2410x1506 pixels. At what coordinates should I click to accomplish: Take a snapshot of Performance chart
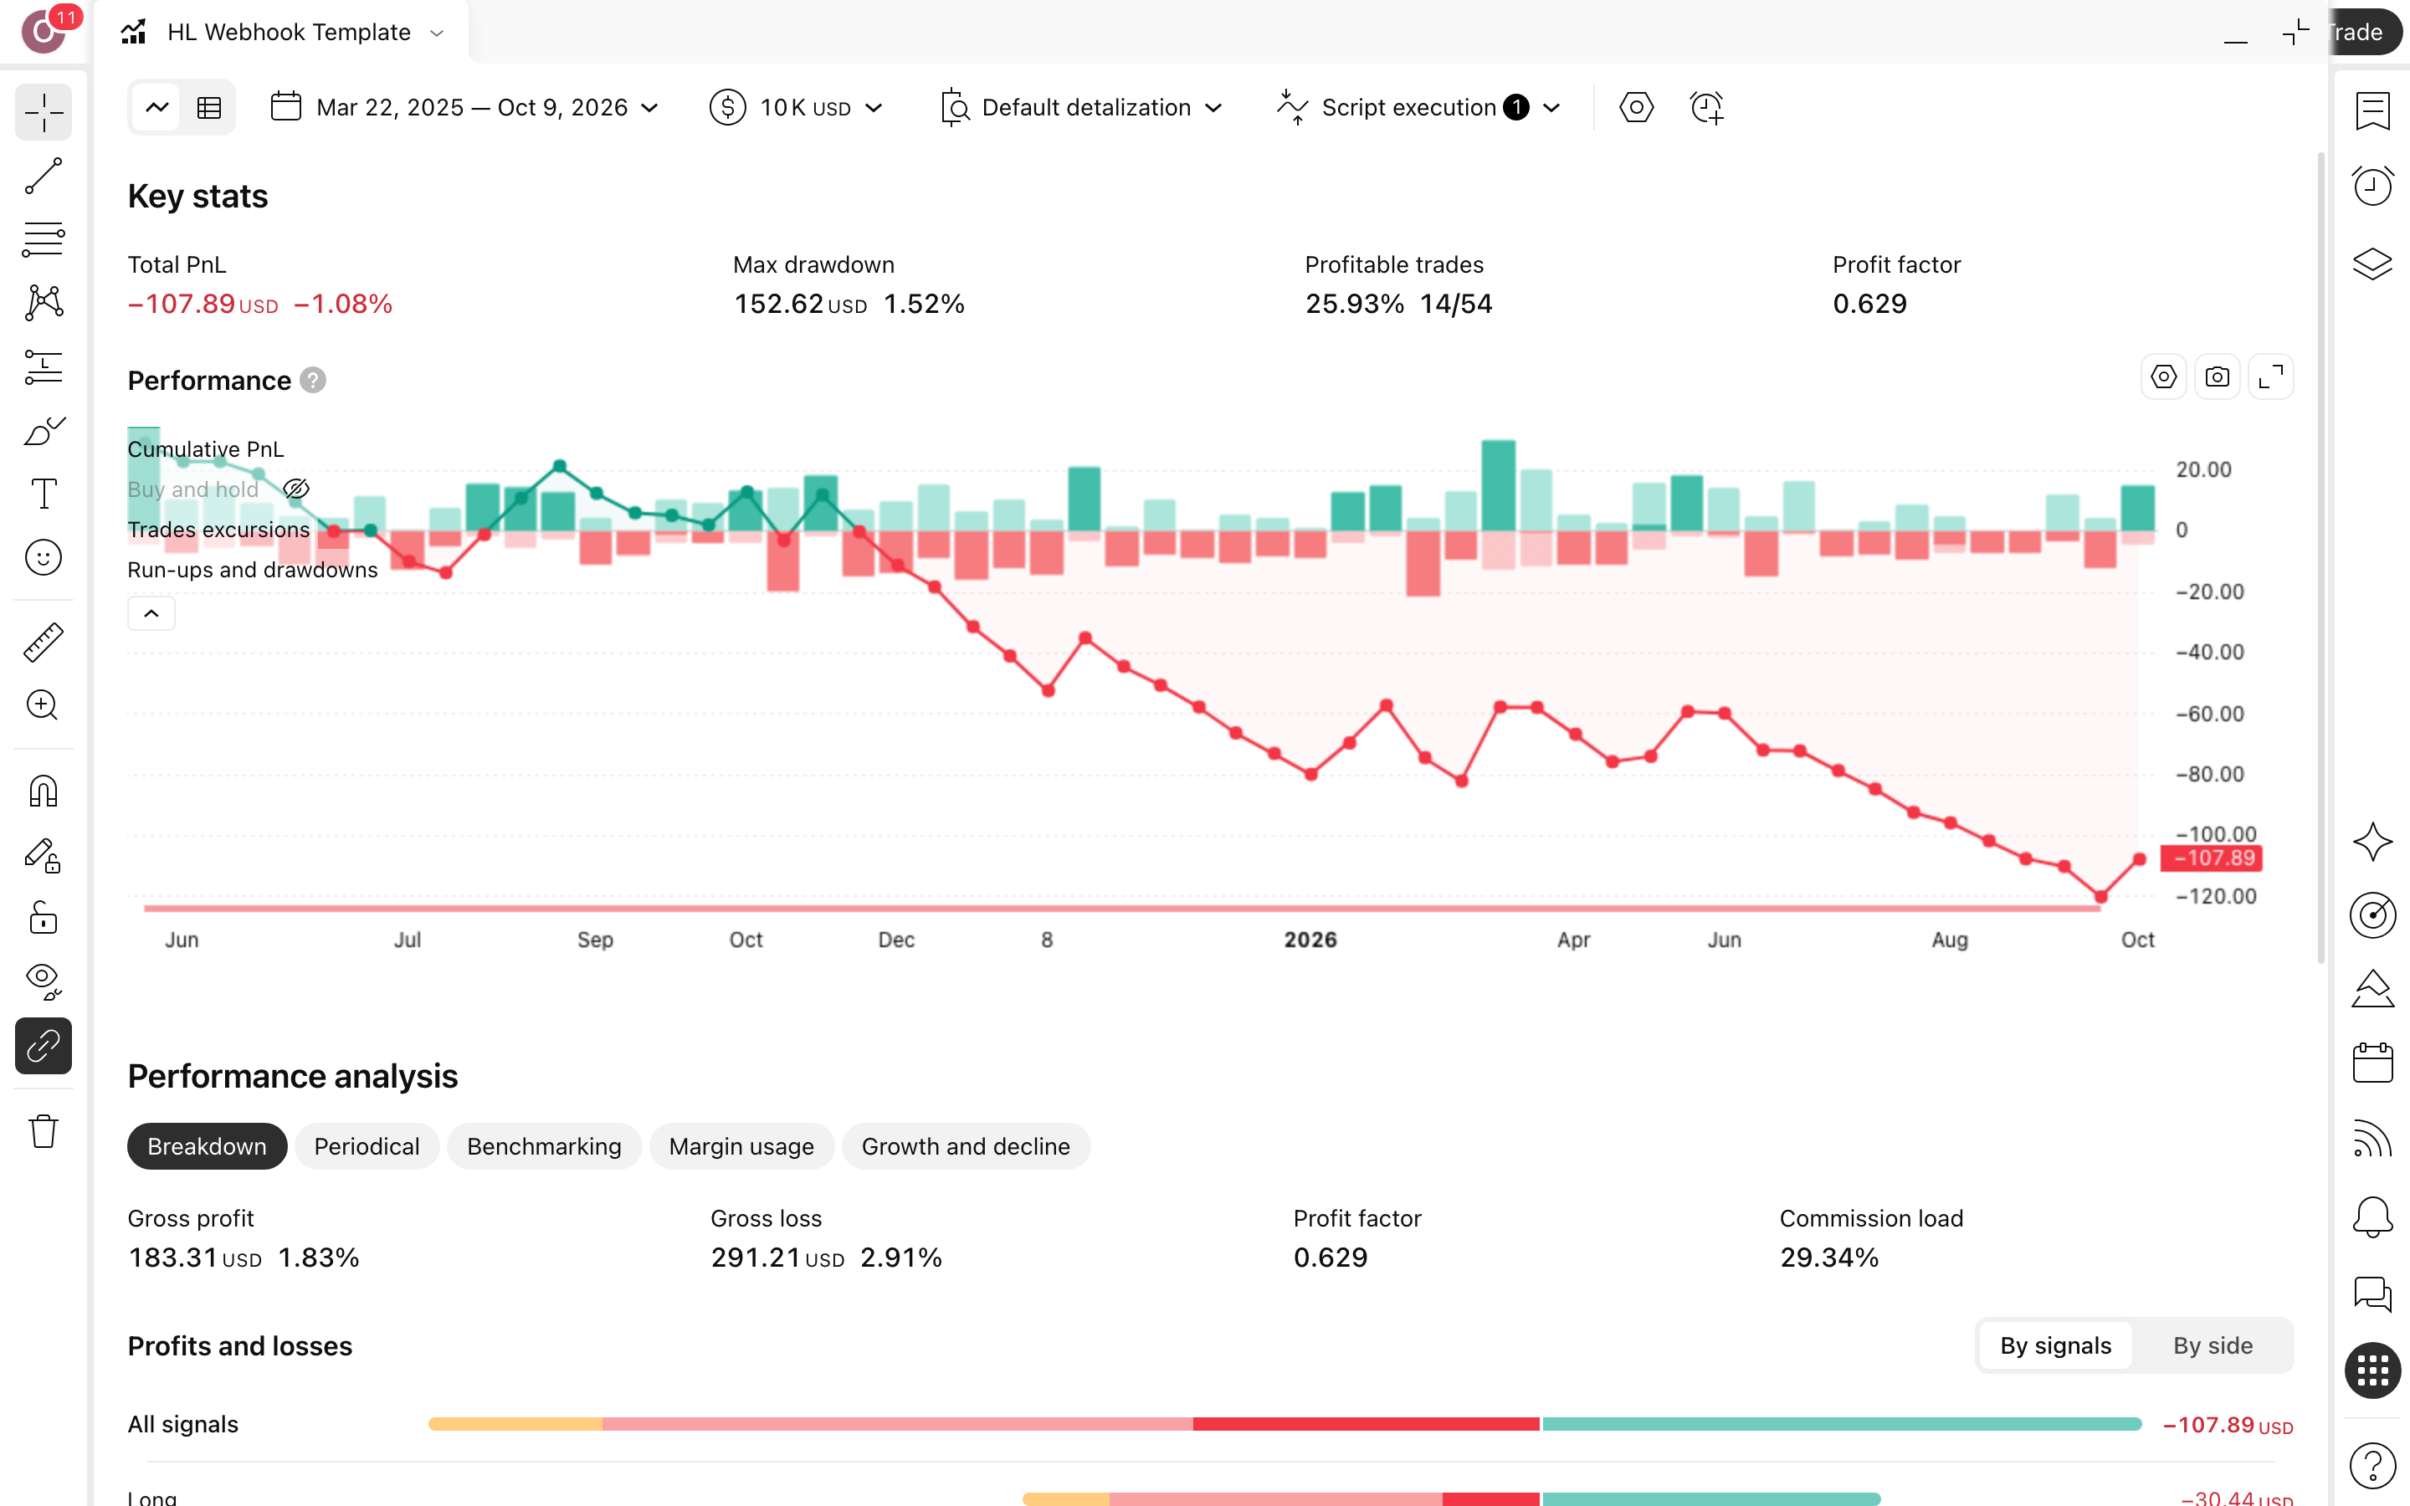click(x=2217, y=377)
